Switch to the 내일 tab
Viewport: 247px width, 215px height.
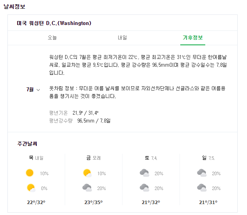[123, 38]
